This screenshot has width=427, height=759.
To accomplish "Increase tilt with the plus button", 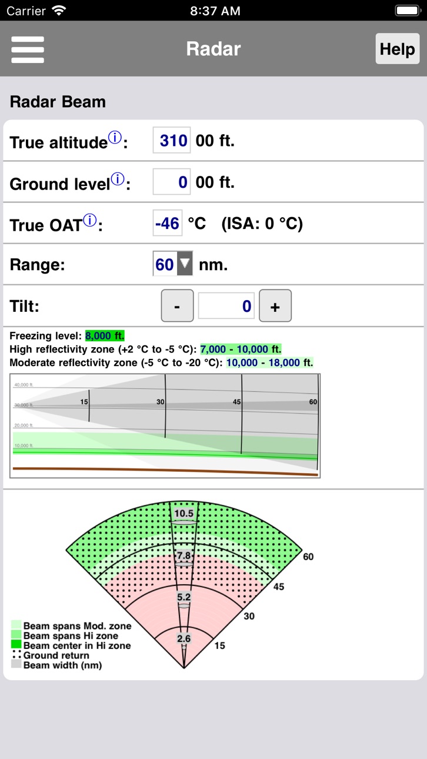I will pyautogui.click(x=275, y=306).
